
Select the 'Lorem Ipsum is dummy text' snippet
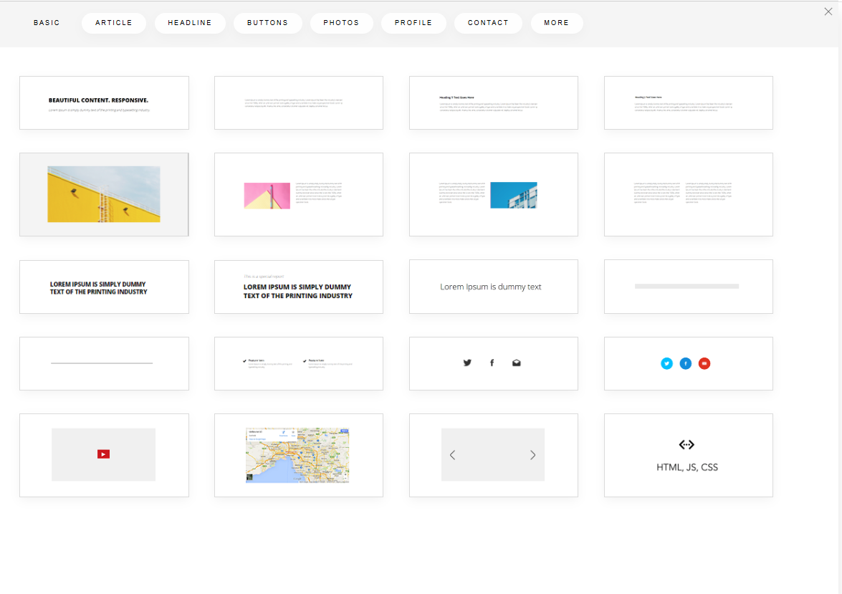pos(493,287)
